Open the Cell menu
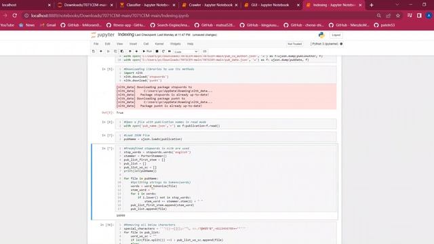This screenshot has height=244, width=434. click(x=146, y=44)
